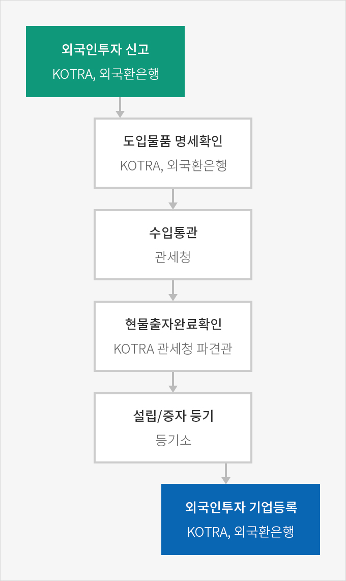Click the arrow pointing to the blue box

(x=226, y=474)
